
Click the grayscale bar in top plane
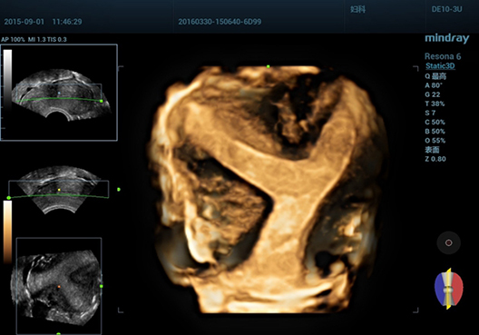click(x=7, y=80)
